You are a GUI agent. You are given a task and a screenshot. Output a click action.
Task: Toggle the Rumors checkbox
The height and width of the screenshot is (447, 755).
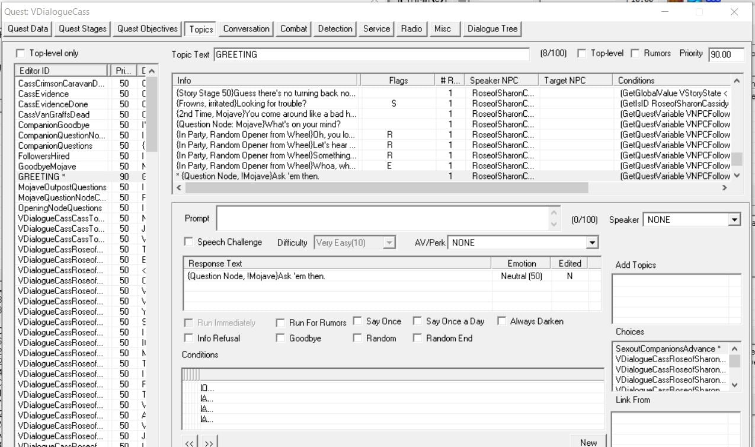pyautogui.click(x=635, y=53)
